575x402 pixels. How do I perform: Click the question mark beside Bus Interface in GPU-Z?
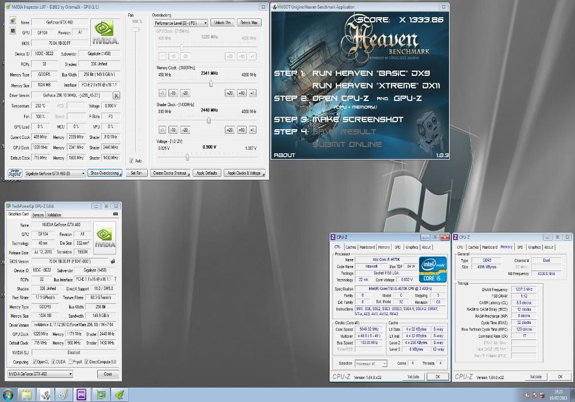[x=115, y=279]
